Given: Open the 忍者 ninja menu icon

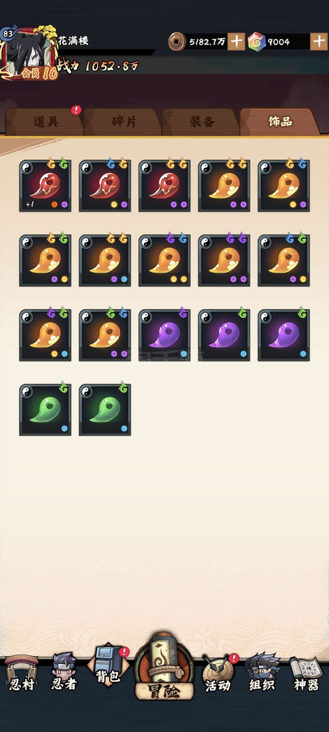Looking at the screenshot, I should click(64, 672).
